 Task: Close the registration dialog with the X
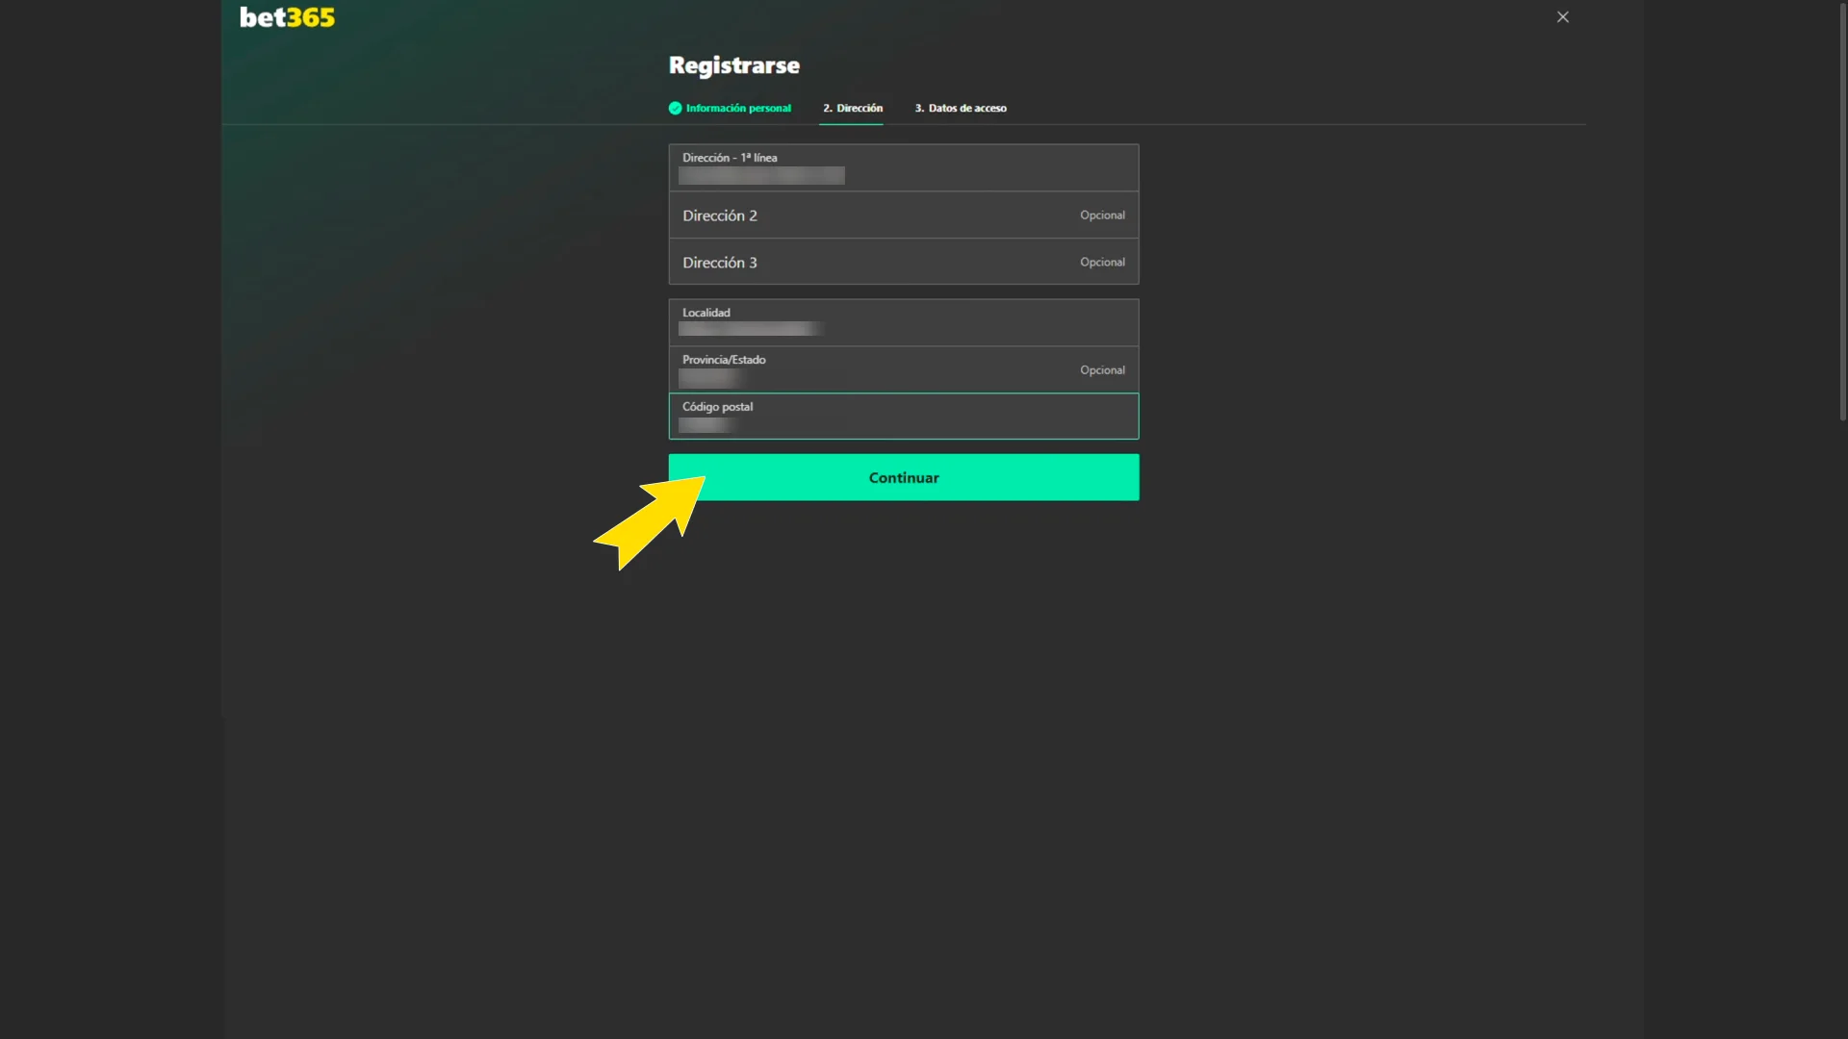click(x=1562, y=16)
